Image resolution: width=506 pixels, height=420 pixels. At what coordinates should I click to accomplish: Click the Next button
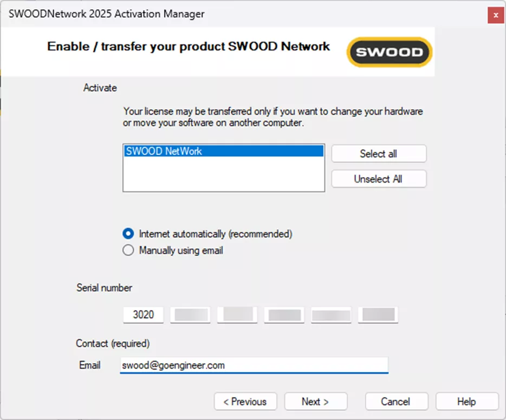point(316,402)
